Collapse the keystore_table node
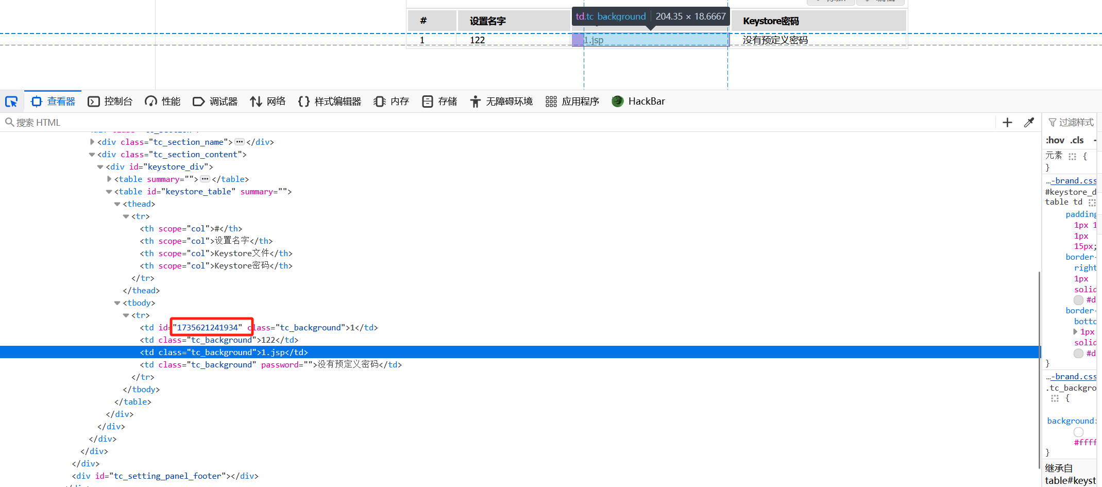This screenshot has width=1102, height=487. coord(109,192)
